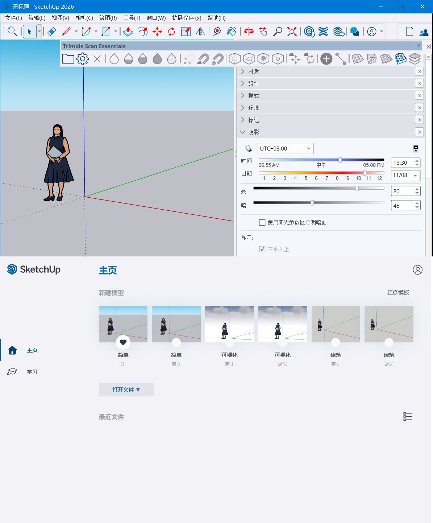Select the red Move tool
Screen dimensions: 433x523
pos(157,32)
